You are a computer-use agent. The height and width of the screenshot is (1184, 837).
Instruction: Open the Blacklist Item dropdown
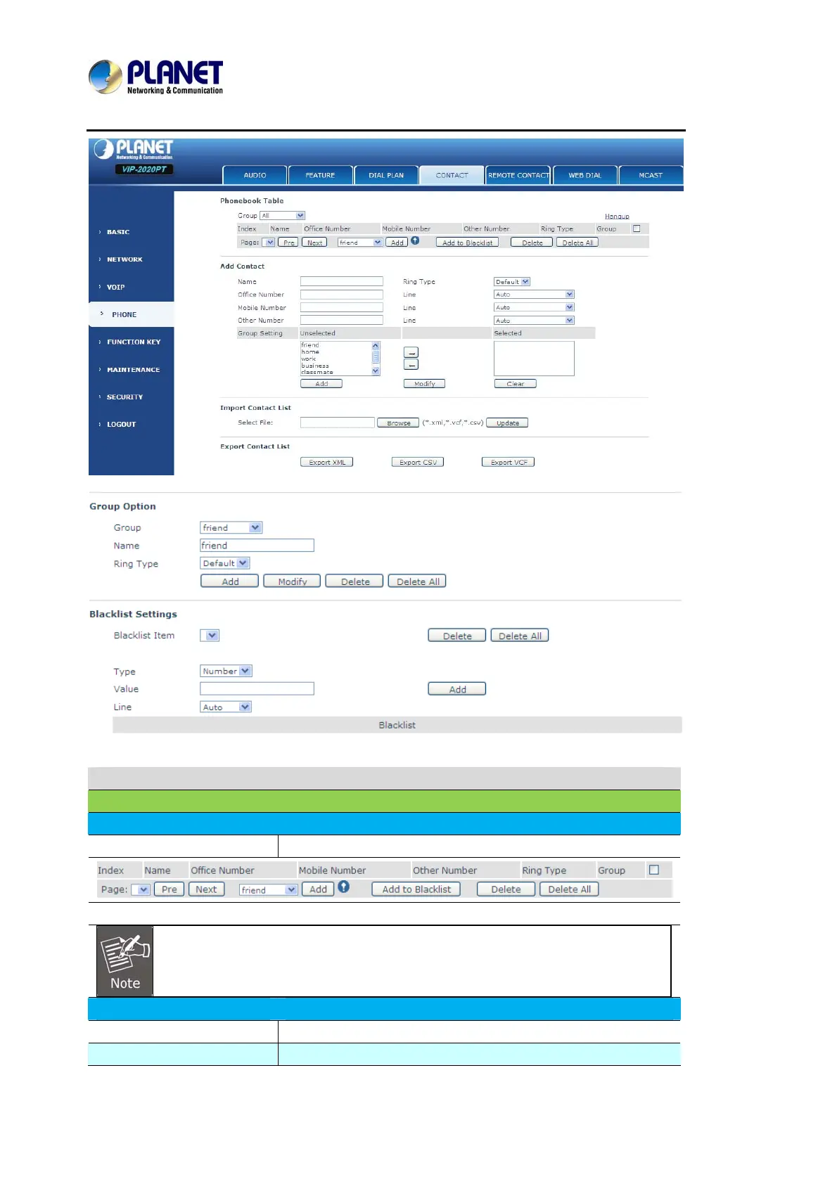tap(210, 636)
